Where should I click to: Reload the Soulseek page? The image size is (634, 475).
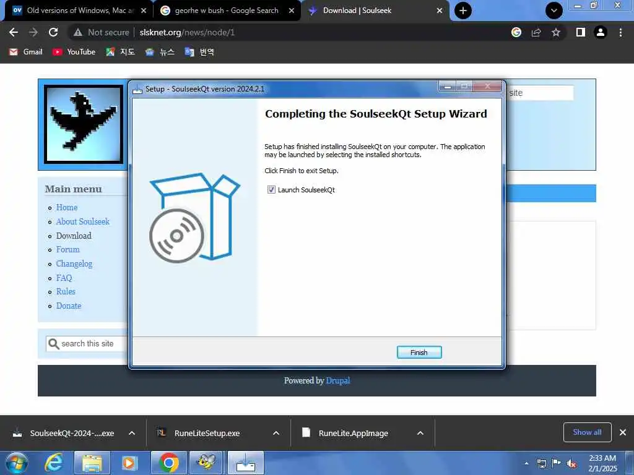[53, 32]
